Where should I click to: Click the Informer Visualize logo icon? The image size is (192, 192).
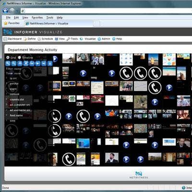point(8,32)
